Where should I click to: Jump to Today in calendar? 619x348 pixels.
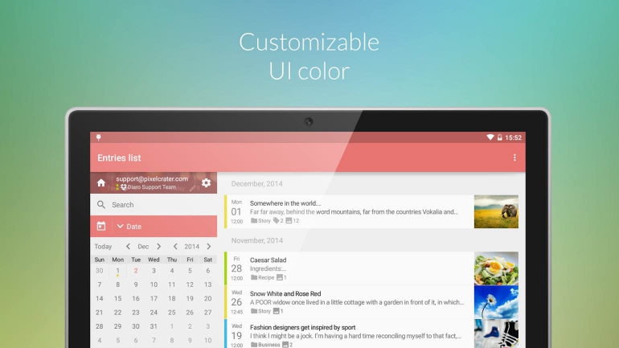[103, 247]
